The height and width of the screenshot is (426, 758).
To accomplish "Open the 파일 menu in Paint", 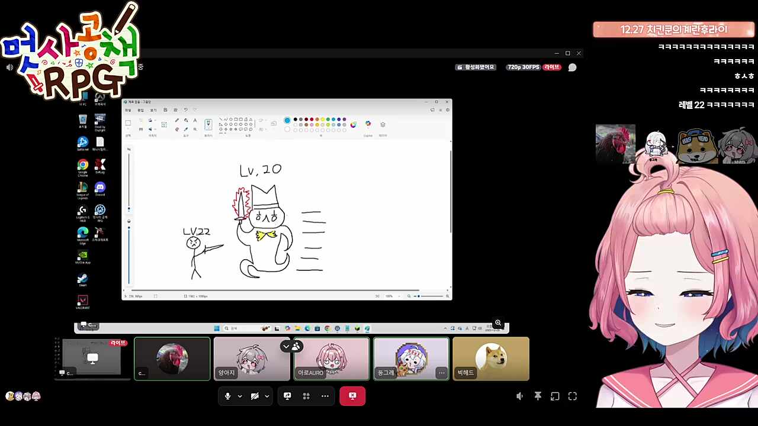I will [128, 110].
